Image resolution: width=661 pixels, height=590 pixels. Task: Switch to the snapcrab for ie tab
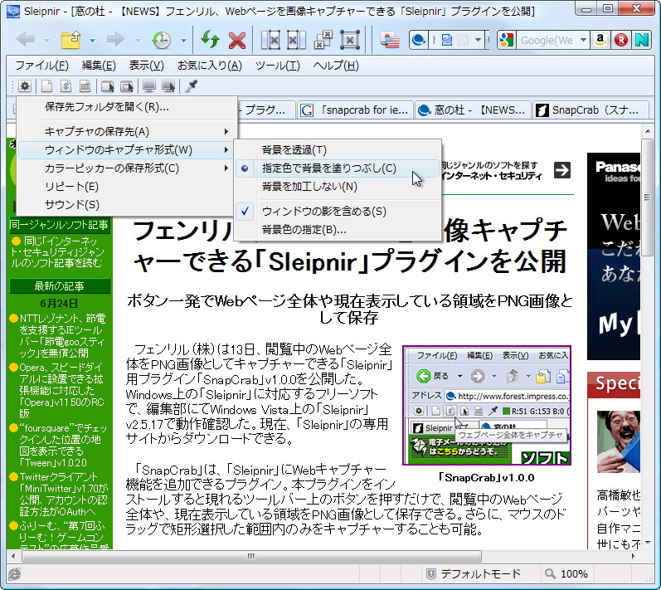354,110
